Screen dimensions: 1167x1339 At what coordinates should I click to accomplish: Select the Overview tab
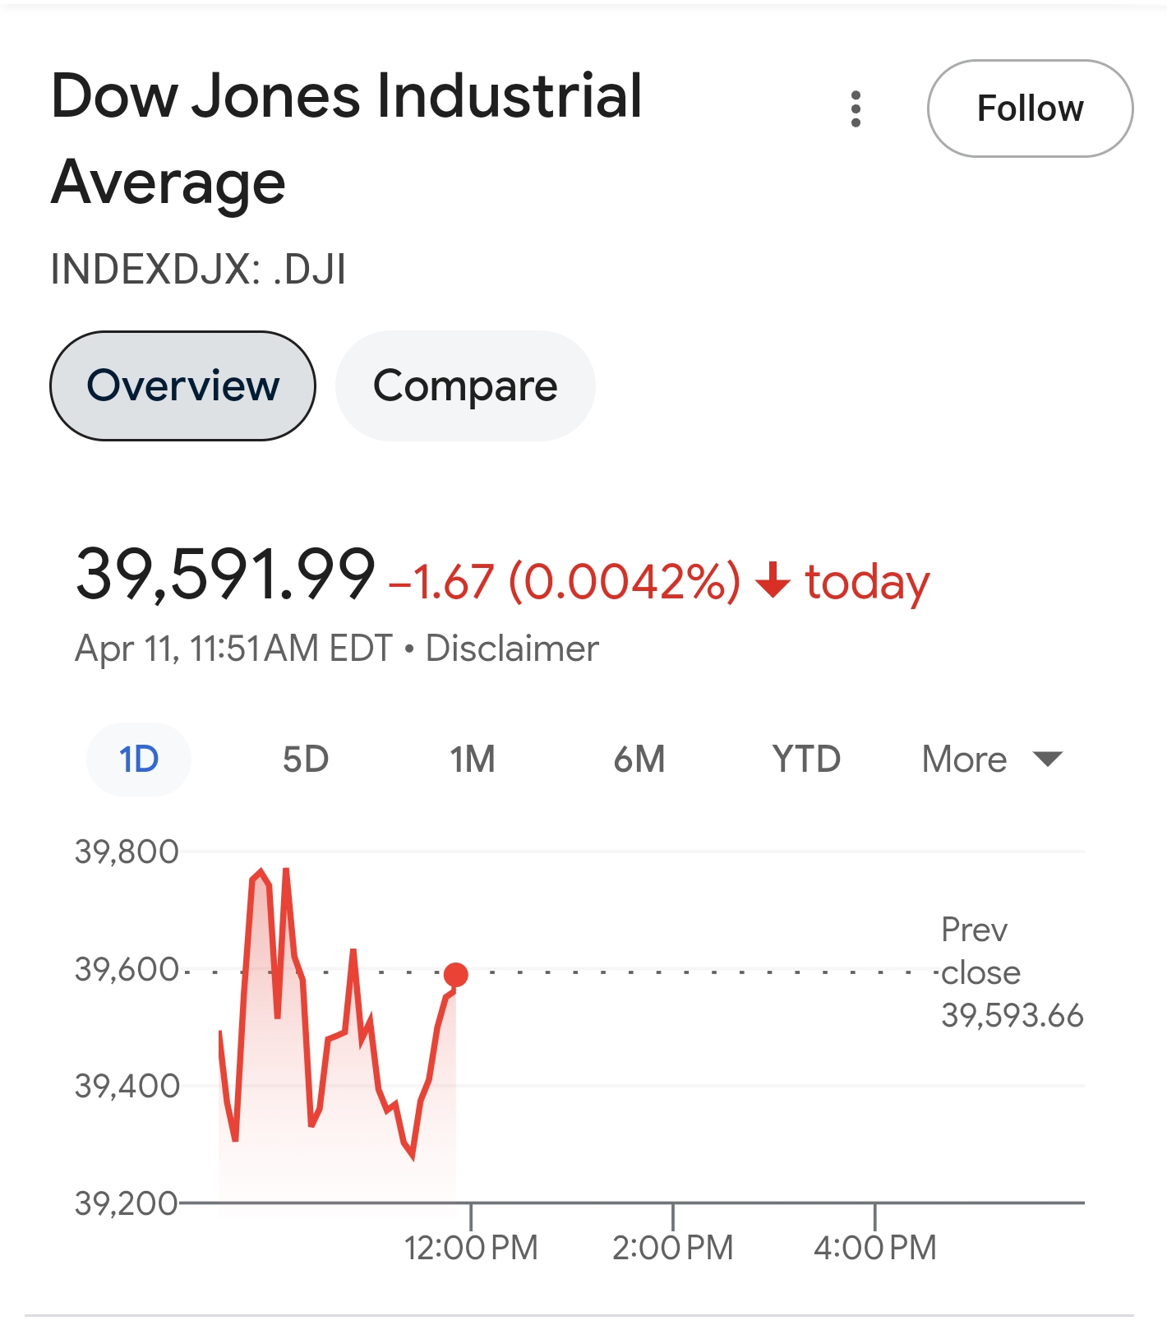[x=182, y=386]
